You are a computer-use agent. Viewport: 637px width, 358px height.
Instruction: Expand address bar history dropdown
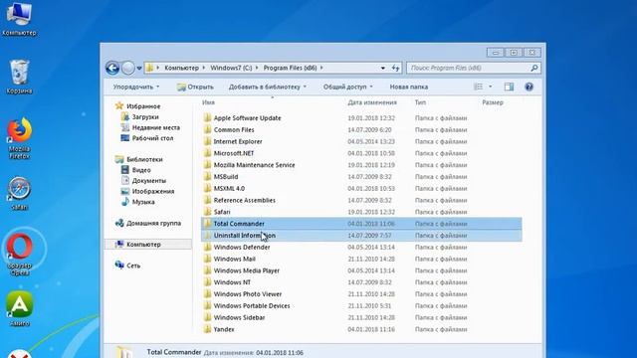(x=382, y=69)
